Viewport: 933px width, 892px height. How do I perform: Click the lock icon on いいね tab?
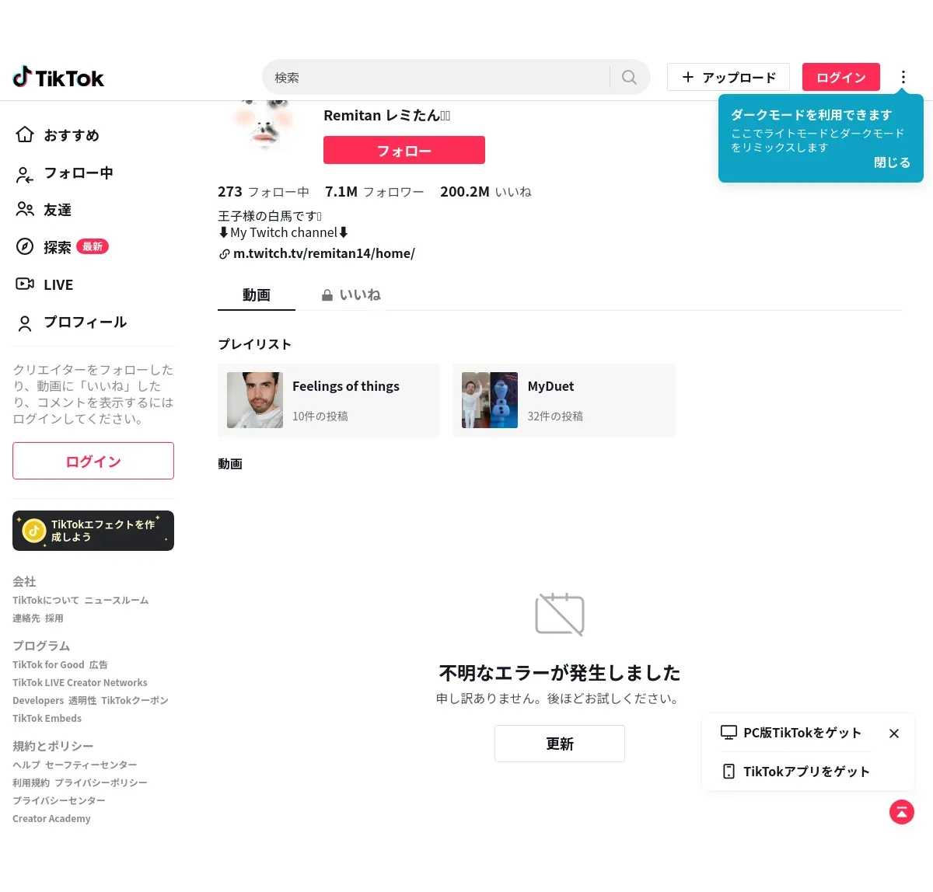[x=327, y=295]
